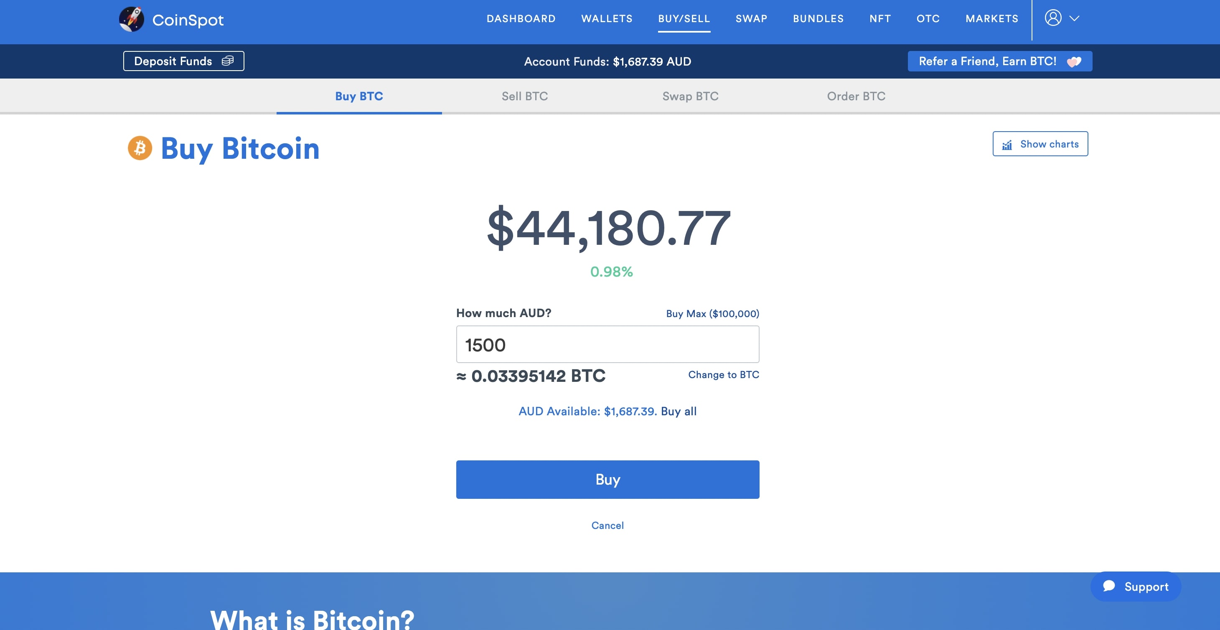The width and height of the screenshot is (1220, 630).
Task: Switch to the Sell BTC tab
Action: pyautogui.click(x=524, y=96)
